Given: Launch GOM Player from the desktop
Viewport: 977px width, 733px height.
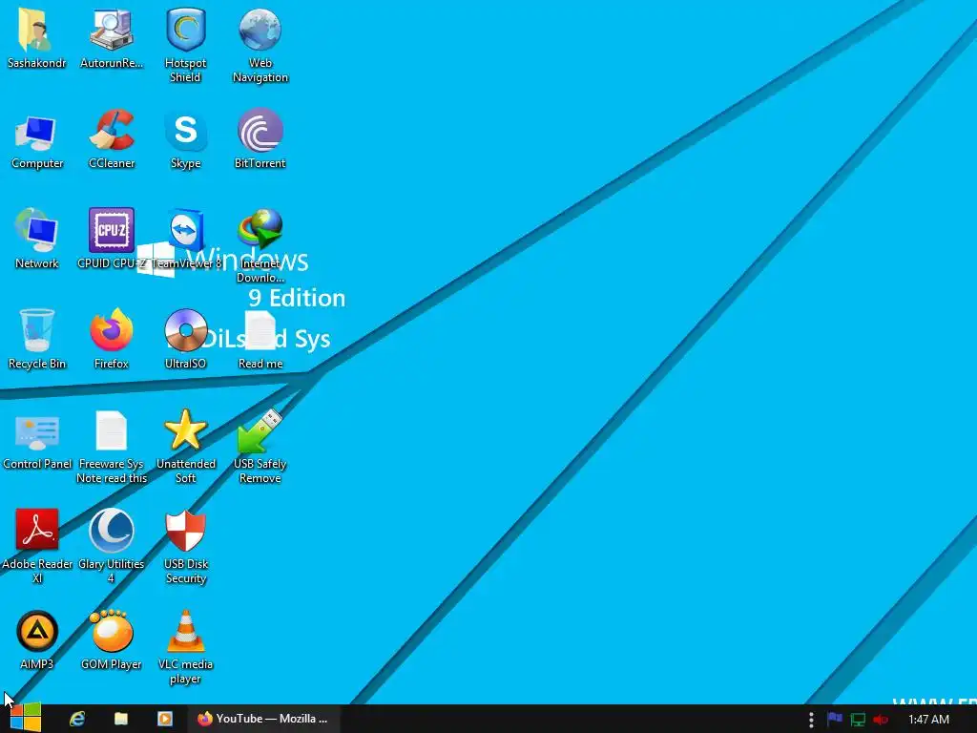Looking at the screenshot, I should coord(111,631).
